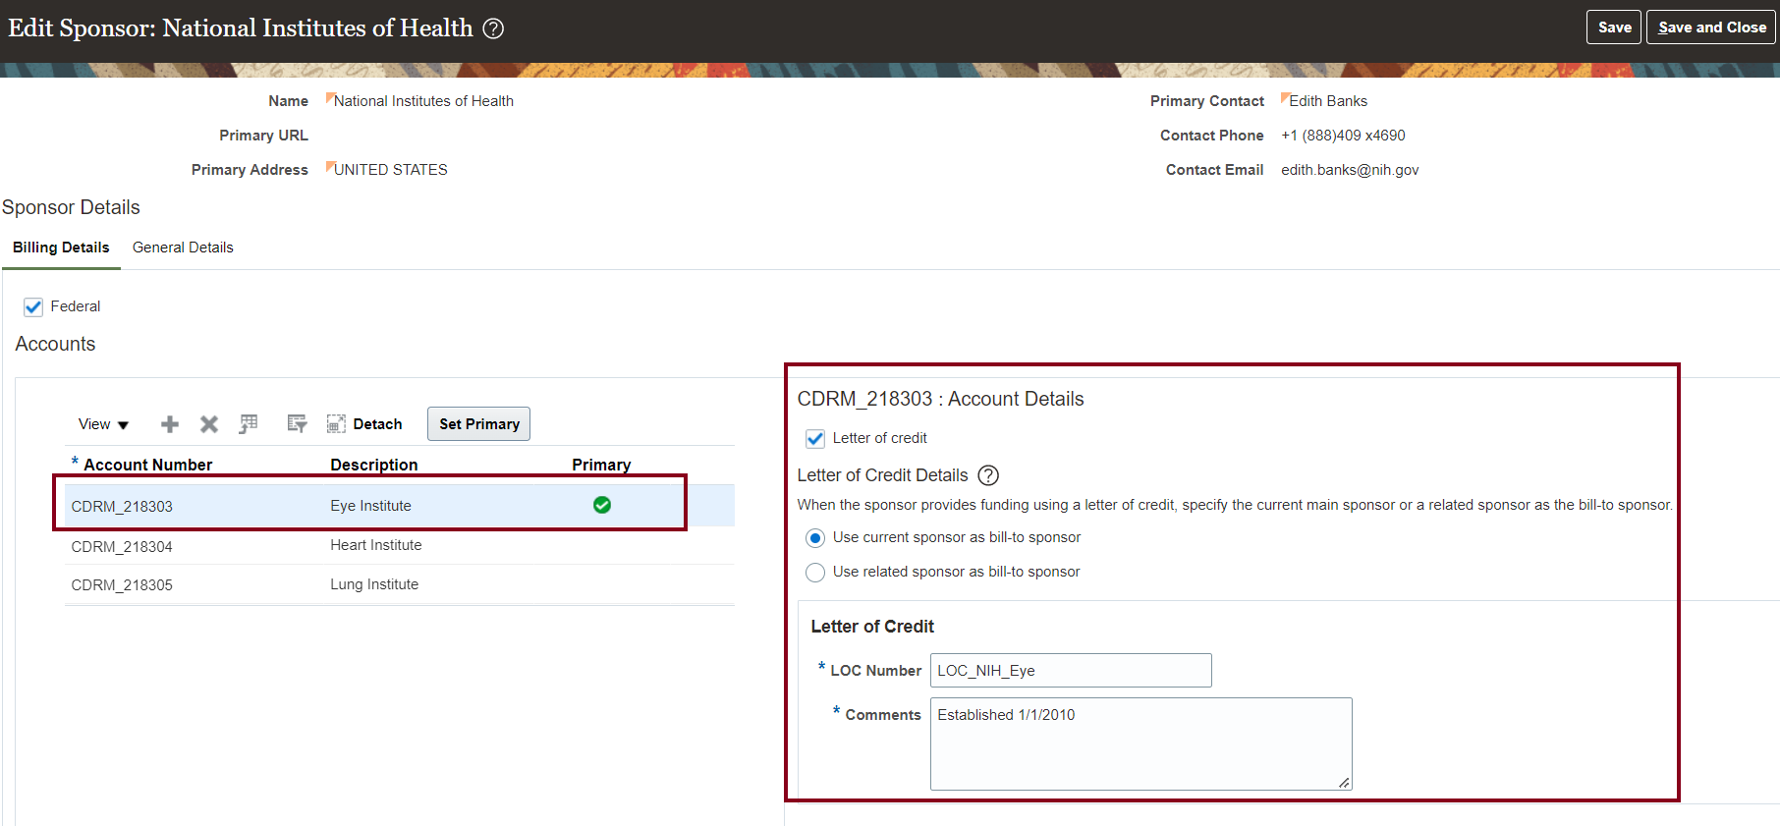This screenshot has width=1780, height=826.
Task: Click the contact phone number
Action: (x=1343, y=136)
